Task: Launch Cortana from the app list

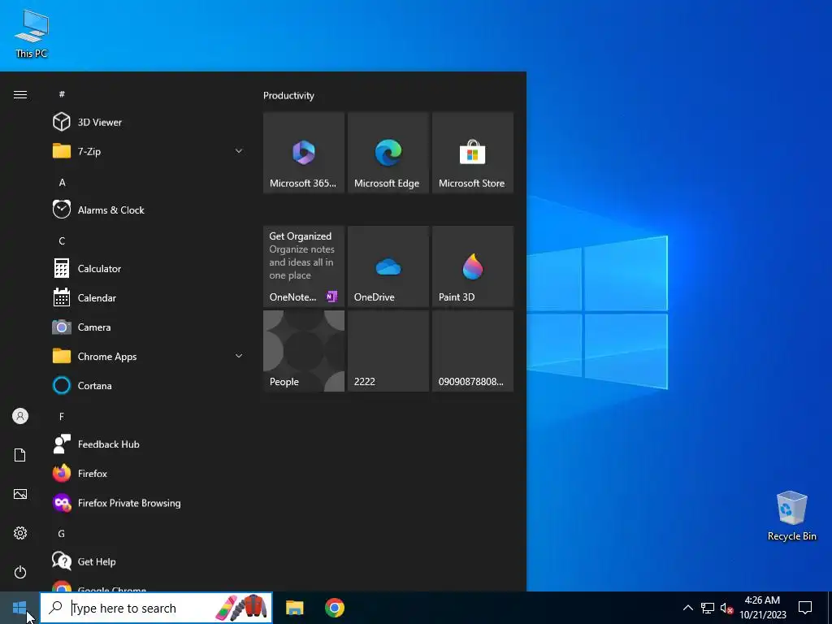Action: click(149, 386)
